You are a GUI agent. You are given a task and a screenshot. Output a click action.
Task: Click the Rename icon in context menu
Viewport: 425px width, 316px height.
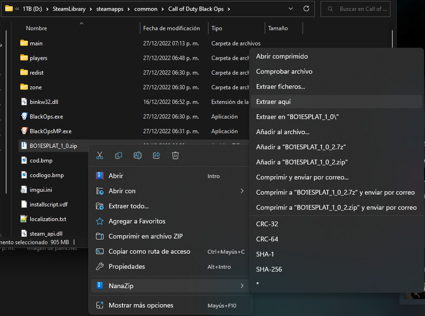tap(138, 155)
